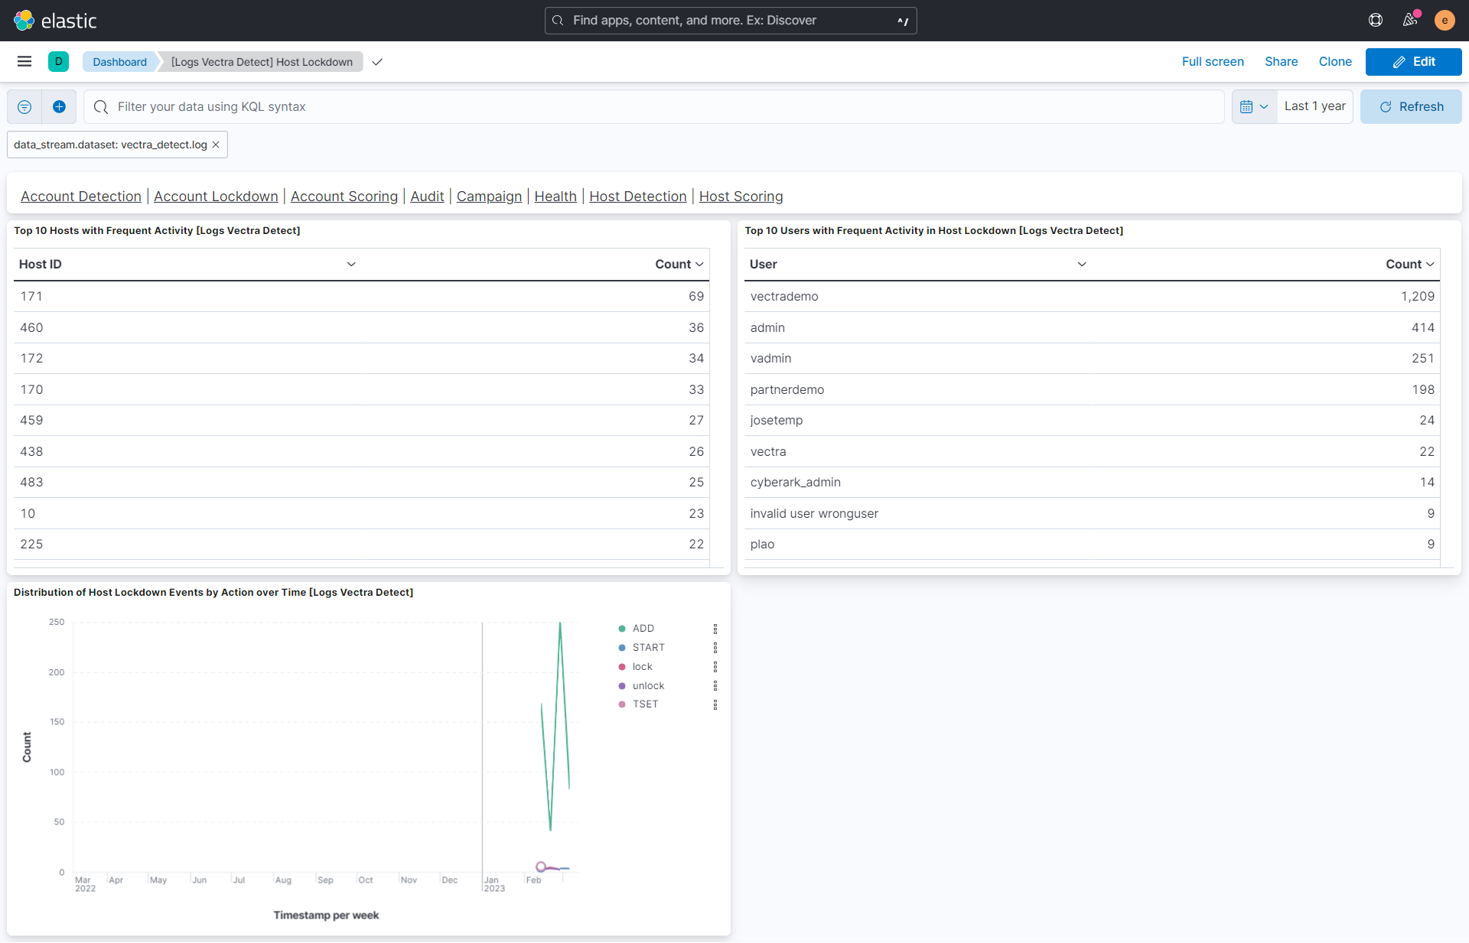The width and height of the screenshot is (1469, 943).
Task: Expand the hosts table Count column menu
Action: click(x=699, y=264)
